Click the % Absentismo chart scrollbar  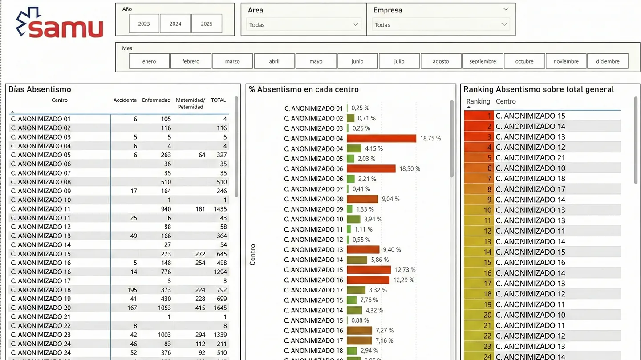(x=452, y=139)
